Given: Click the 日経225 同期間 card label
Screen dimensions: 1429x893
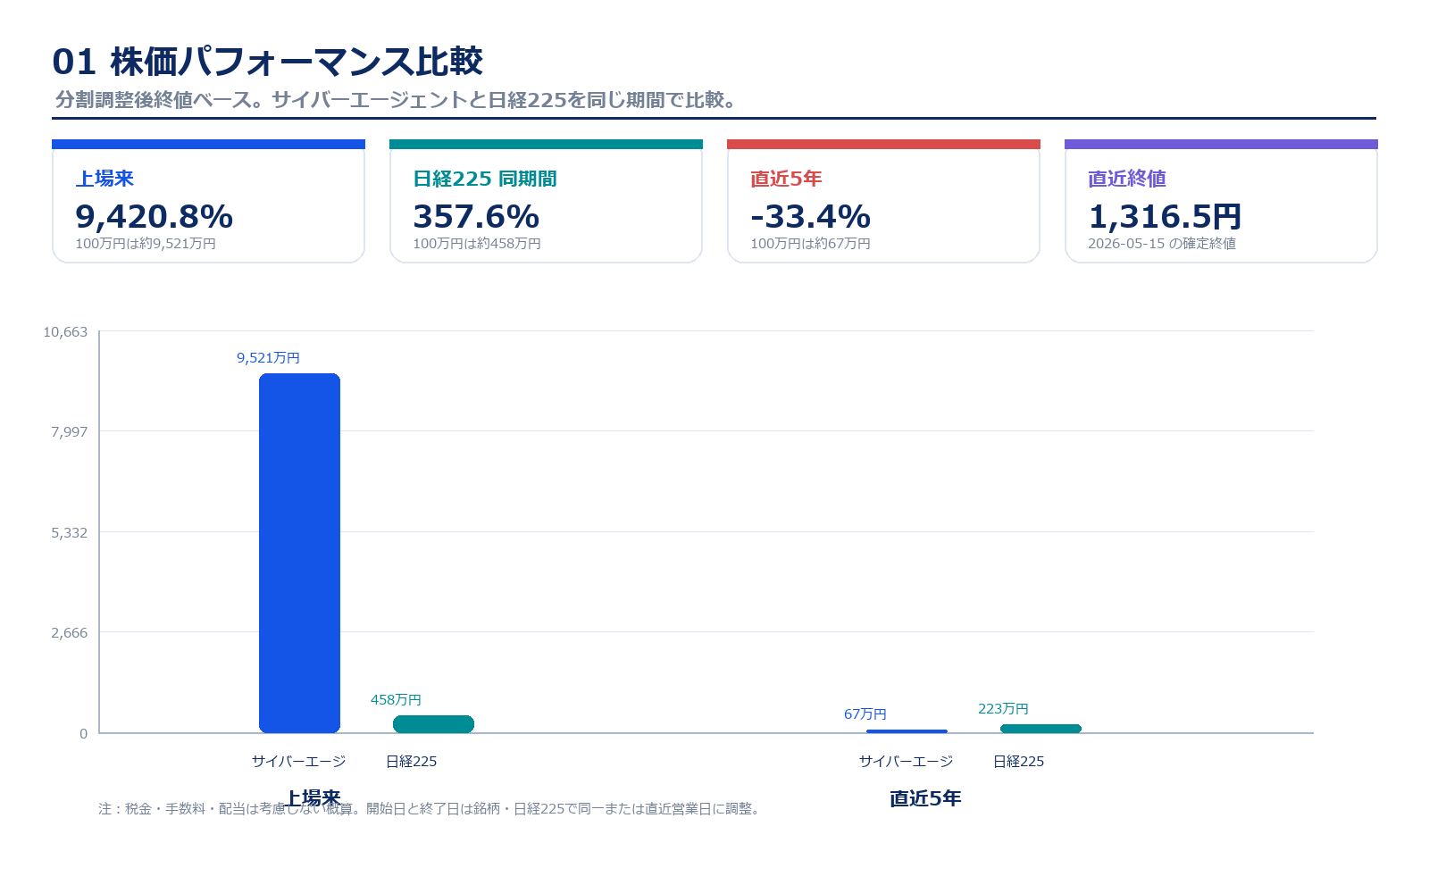Looking at the screenshot, I should pyautogui.click(x=485, y=179).
